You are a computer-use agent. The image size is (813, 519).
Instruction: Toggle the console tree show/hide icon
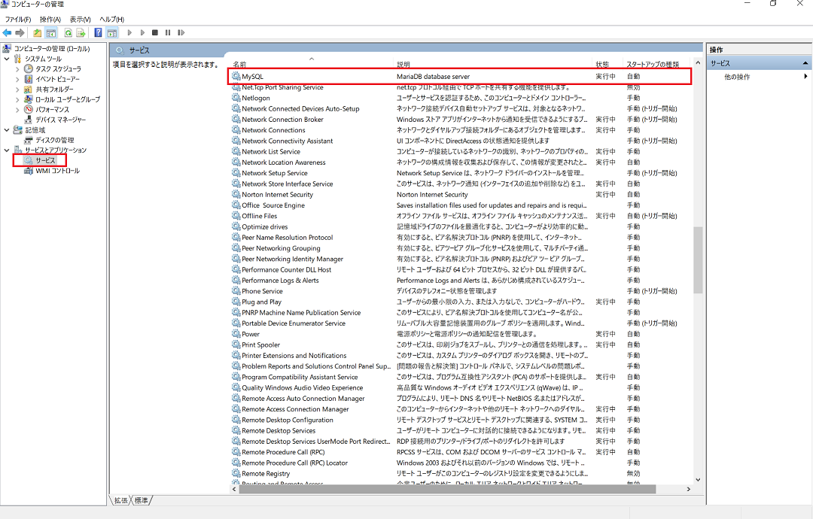[50, 33]
